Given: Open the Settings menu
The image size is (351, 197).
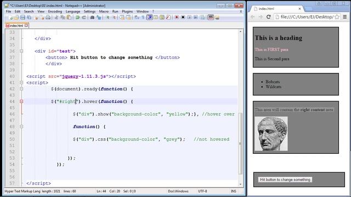Looking at the screenshot, I should (x=89, y=11).
